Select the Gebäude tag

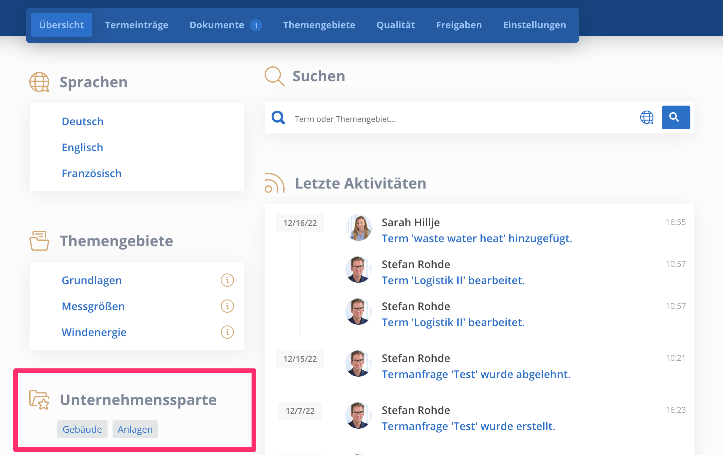tap(82, 429)
